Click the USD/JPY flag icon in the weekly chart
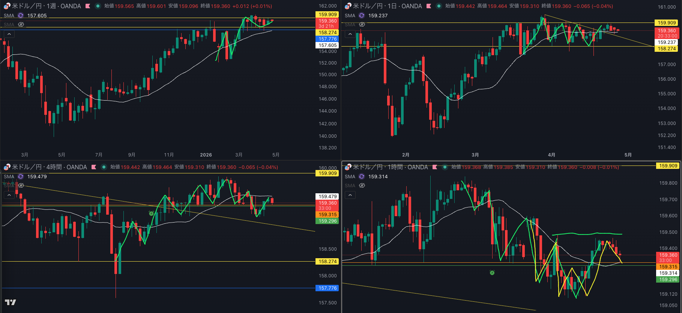 (x=7, y=6)
